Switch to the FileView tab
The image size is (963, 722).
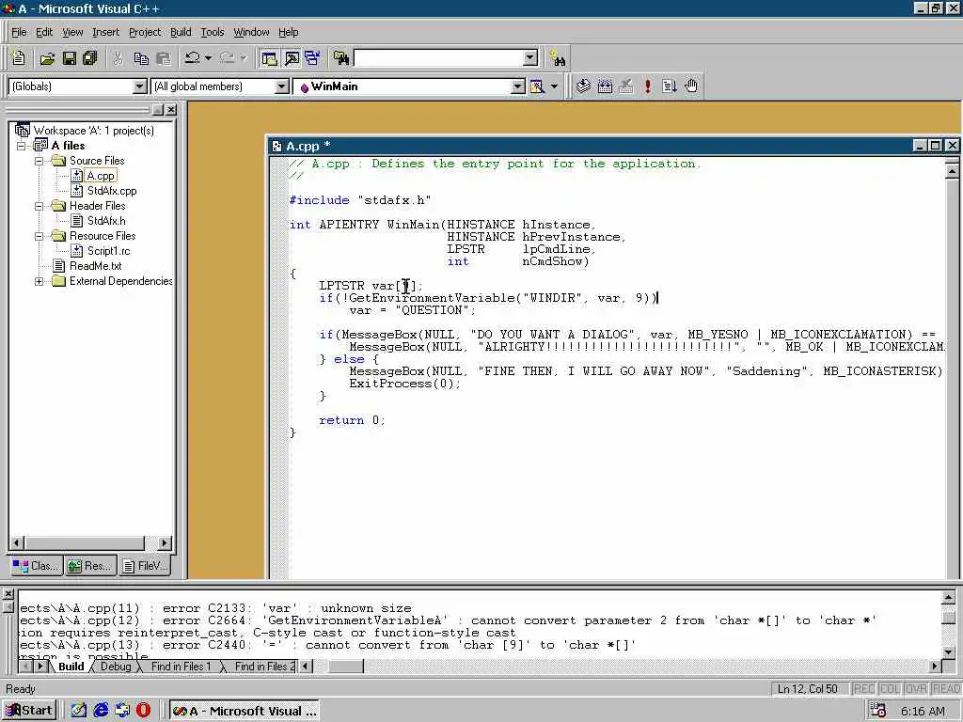[x=144, y=565]
